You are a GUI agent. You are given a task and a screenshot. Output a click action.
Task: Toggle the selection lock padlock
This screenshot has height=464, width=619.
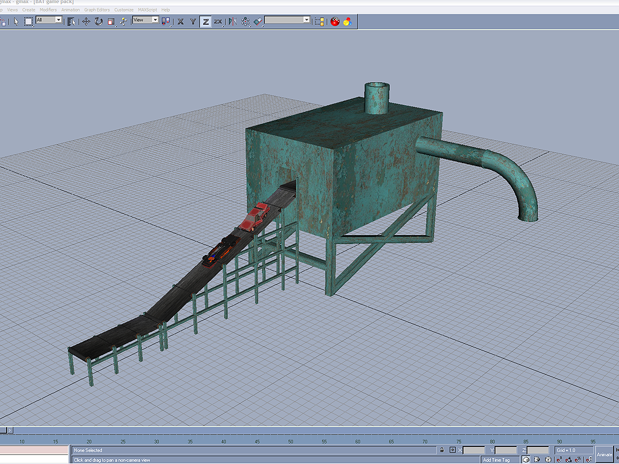[442, 449]
